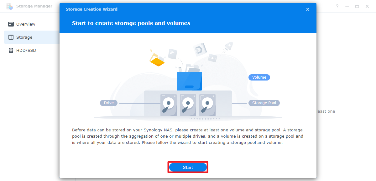Click the leftmost drive icon in illustration
Image resolution: width=376 pixels, height=181 pixels.
169,105
